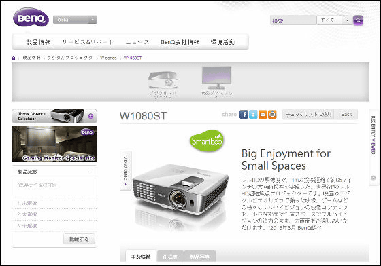381x266 pixels.
Task: Click the W1080ST breadcrumb link
Action: tap(133, 58)
